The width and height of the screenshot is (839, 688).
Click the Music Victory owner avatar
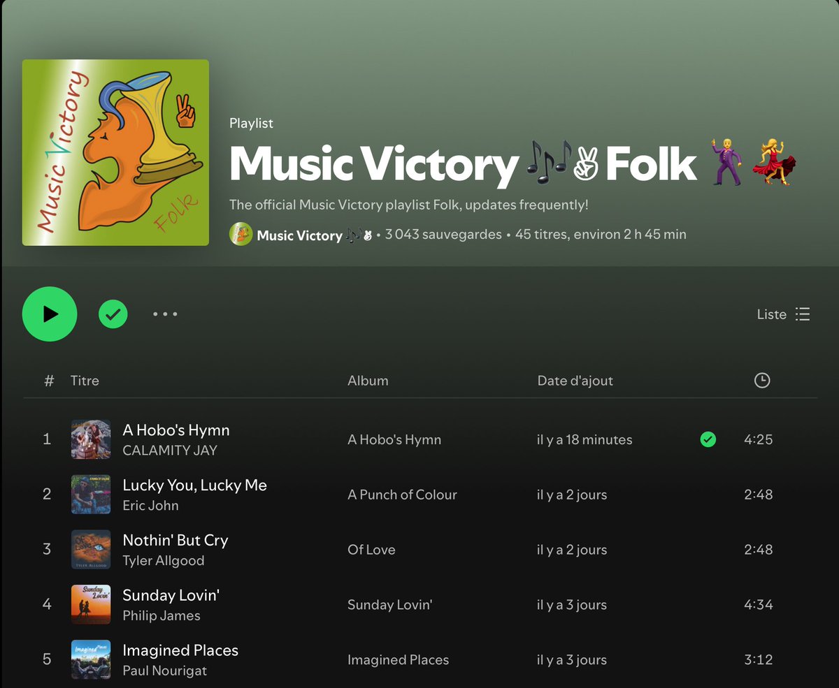[241, 235]
